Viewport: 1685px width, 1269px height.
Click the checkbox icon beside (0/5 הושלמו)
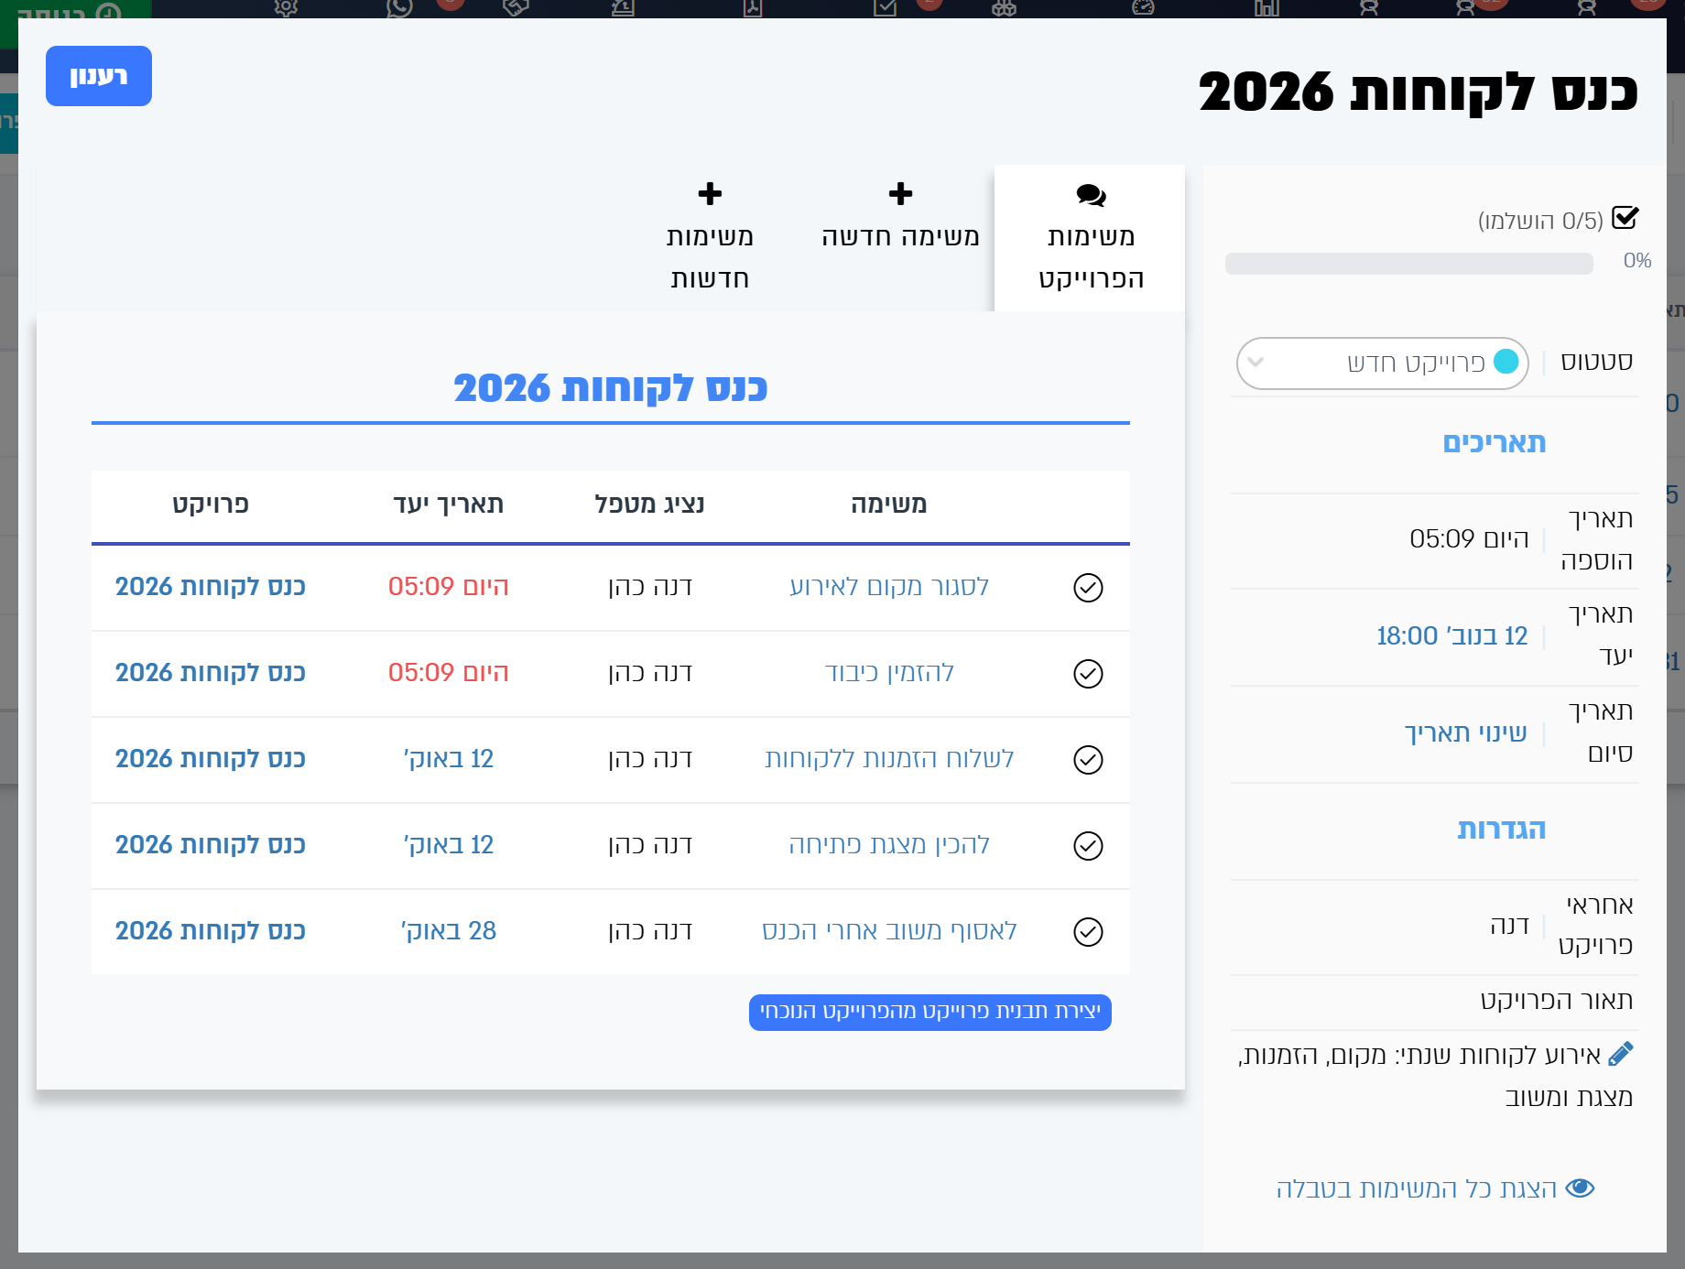[x=1625, y=218]
